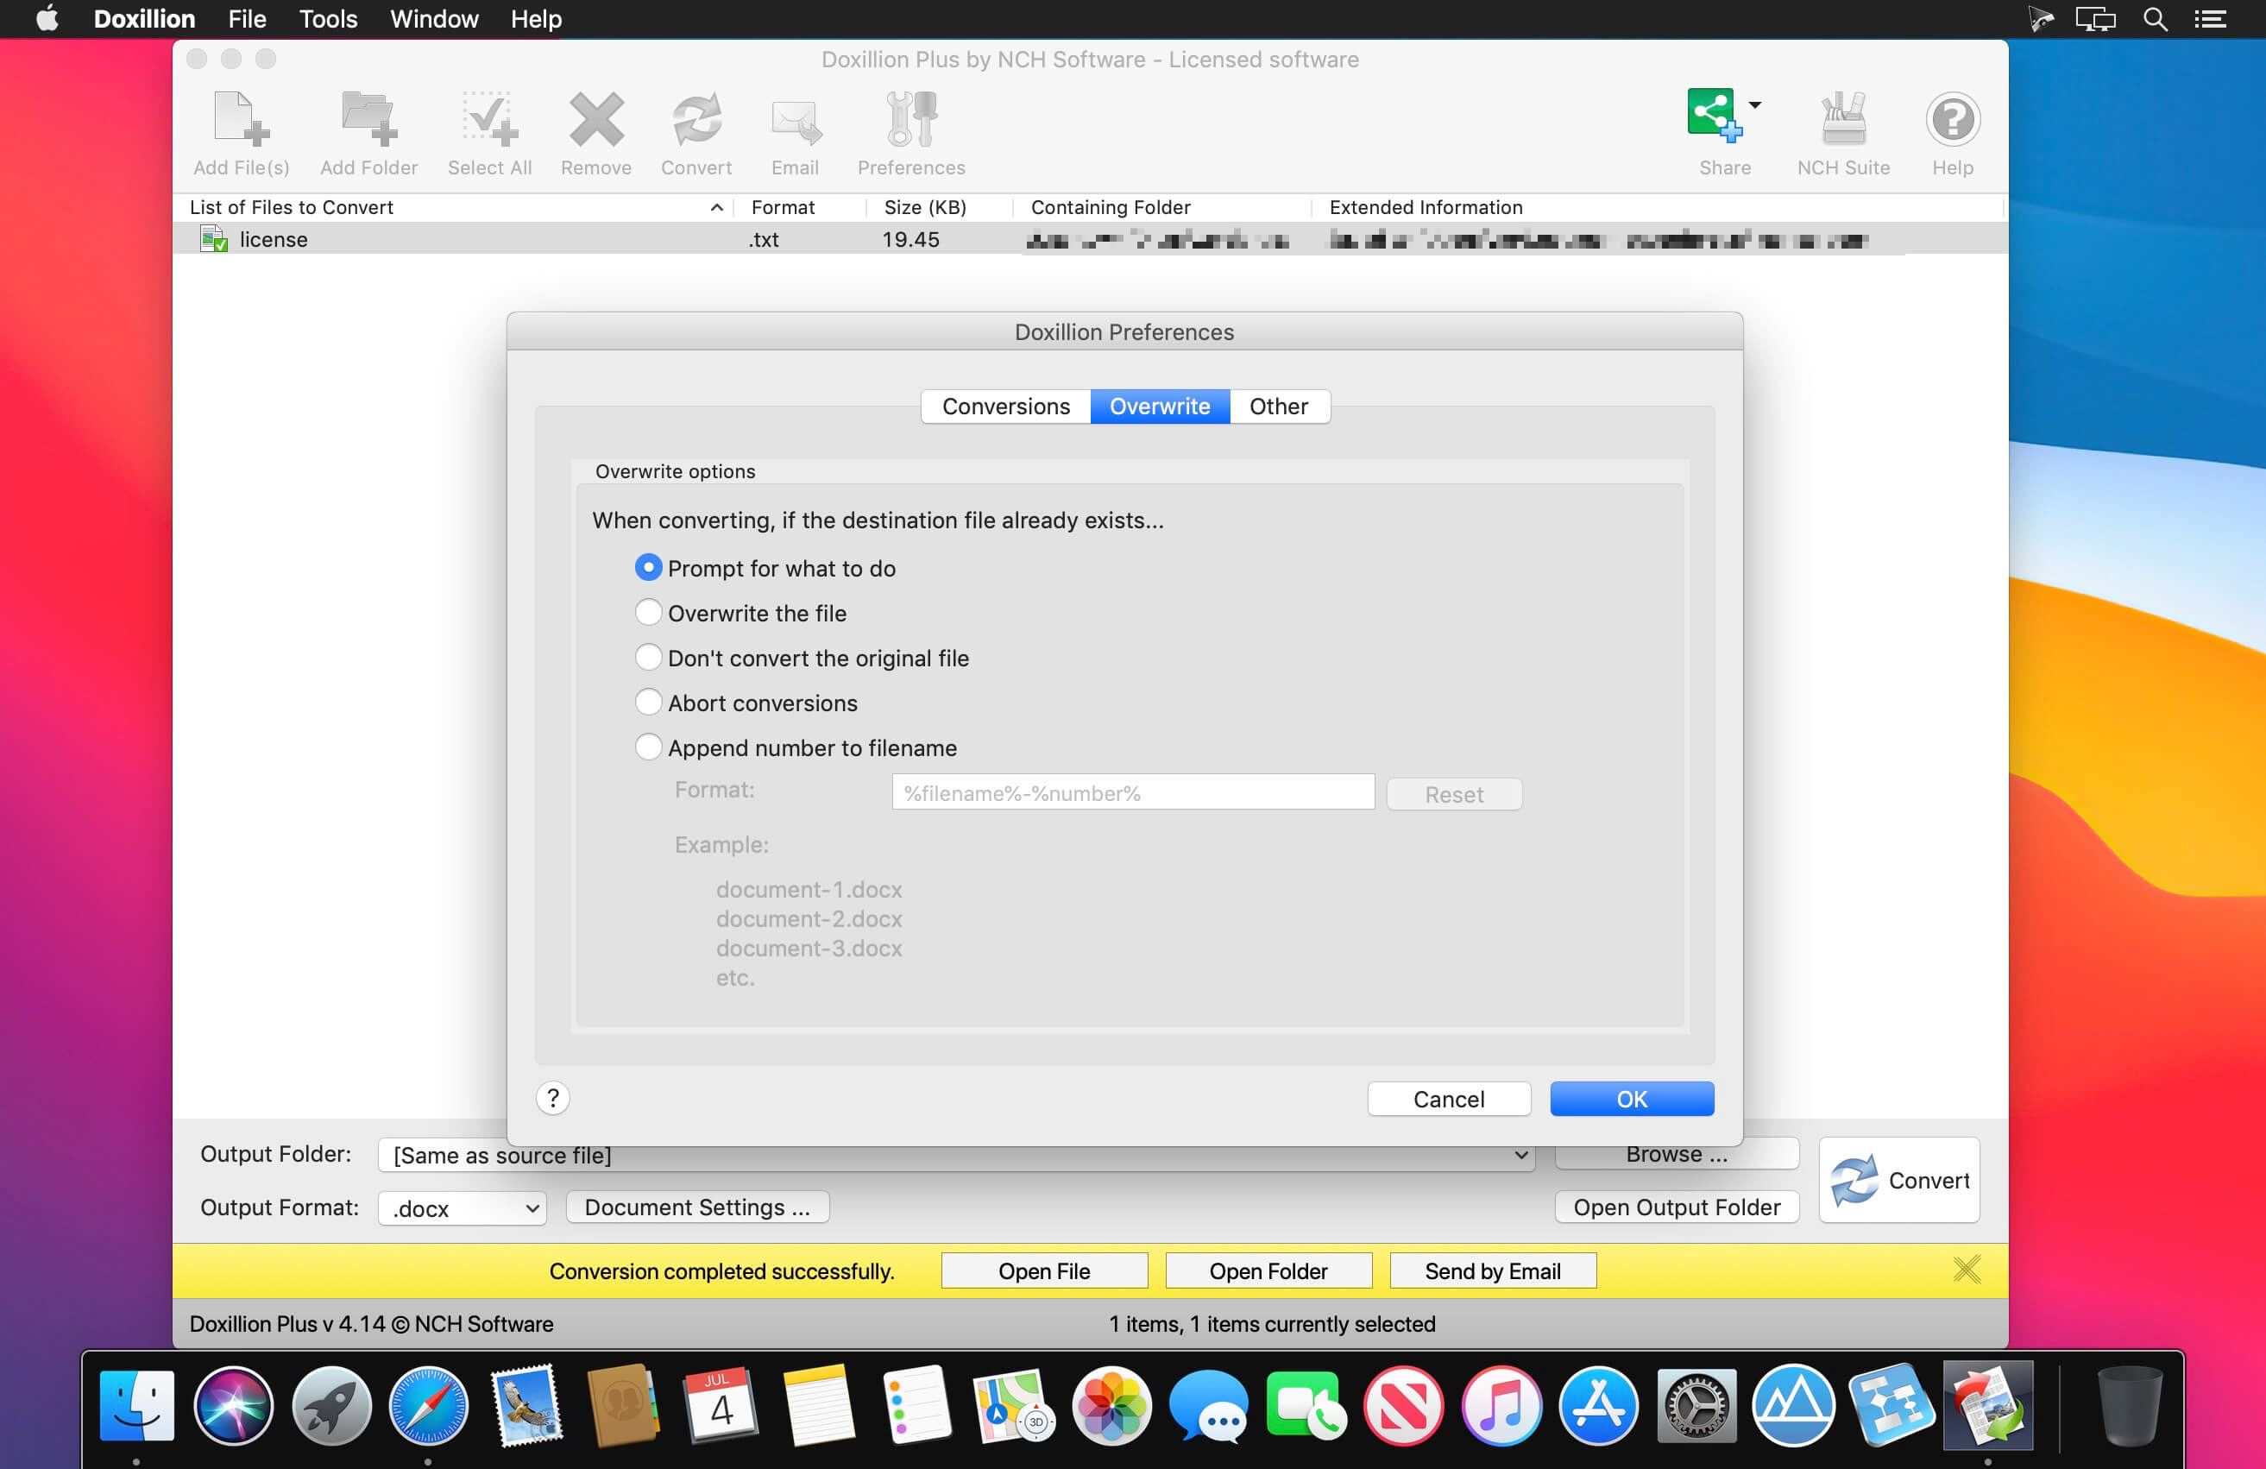Click Open File in the notification bar

(1043, 1271)
